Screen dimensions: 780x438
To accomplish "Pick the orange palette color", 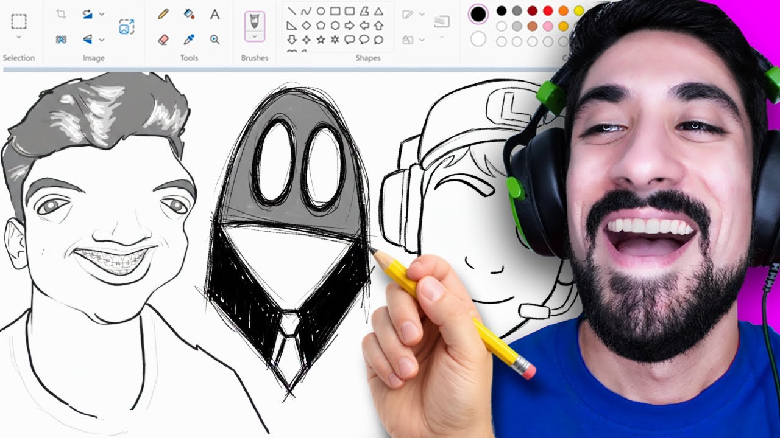I will click(x=563, y=10).
